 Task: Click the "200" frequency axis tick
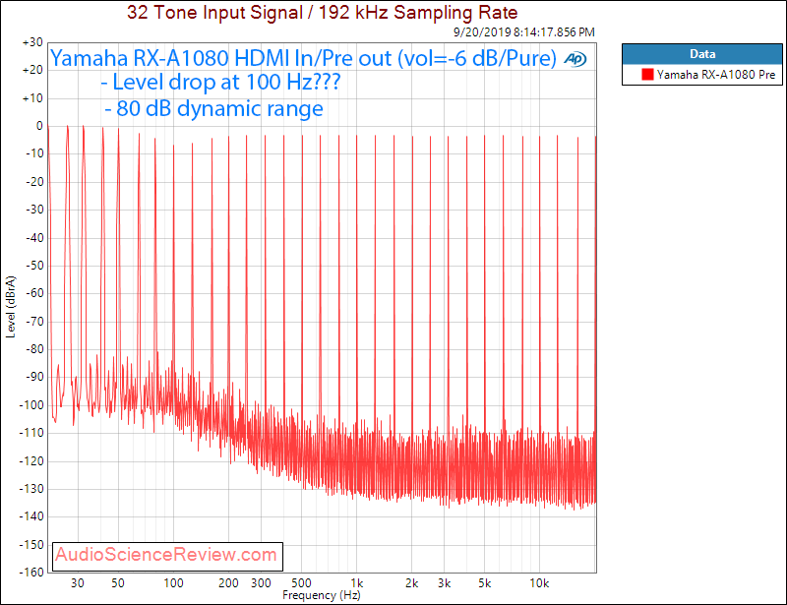[x=228, y=583]
